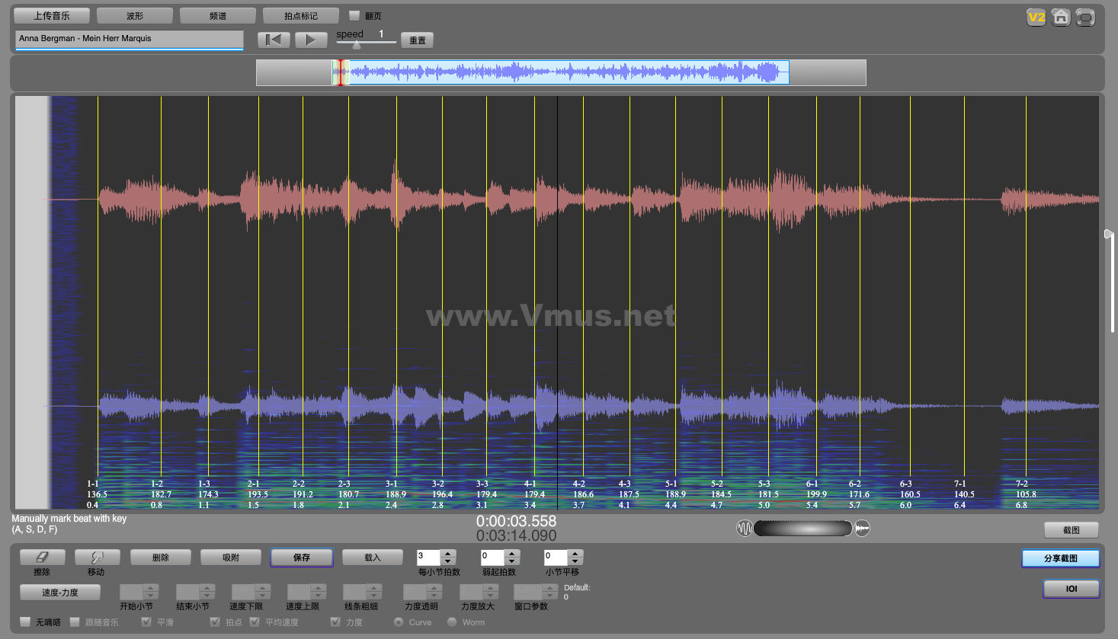Decrease the 弱起拍数 pickup beats stepper
Screen dimensions: 1118x639
coord(512,561)
